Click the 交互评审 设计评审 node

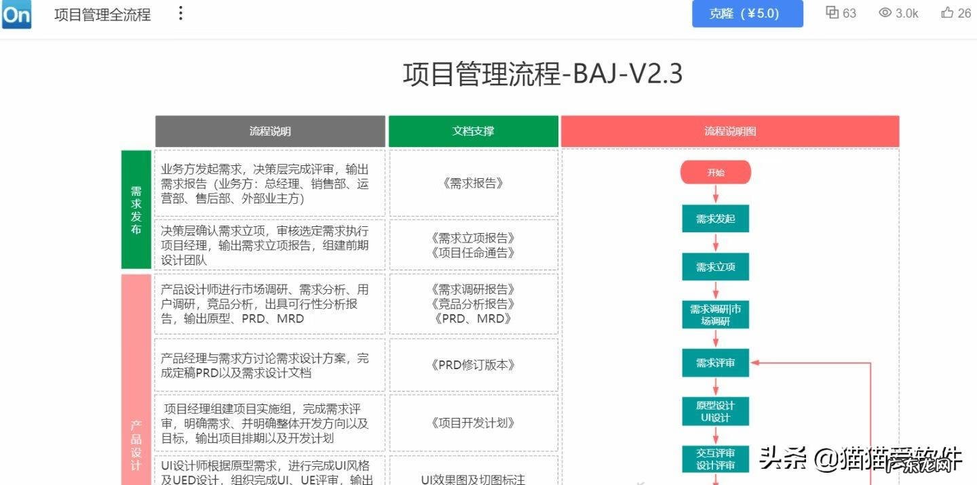coord(715,459)
